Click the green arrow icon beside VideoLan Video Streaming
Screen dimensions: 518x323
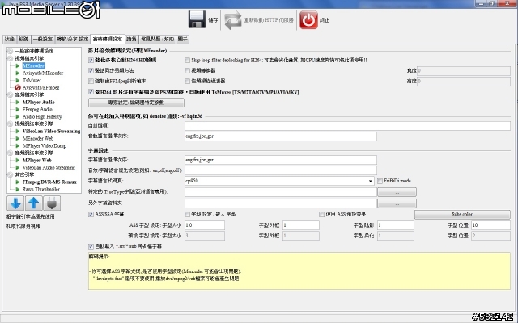coord(18,131)
